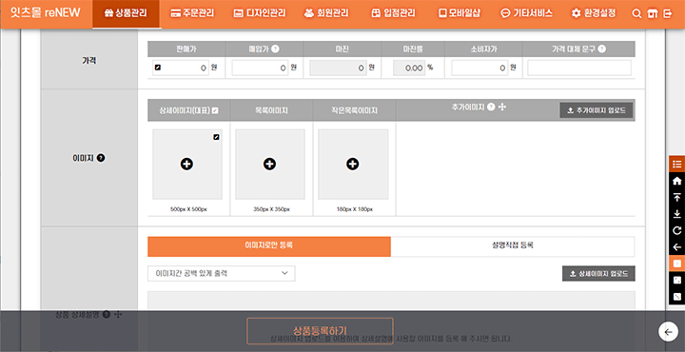Click the refresh icon in side panel

coord(677,230)
